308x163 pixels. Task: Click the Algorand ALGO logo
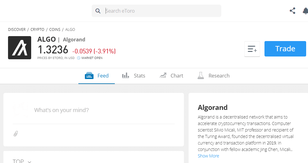pos(20,48)
